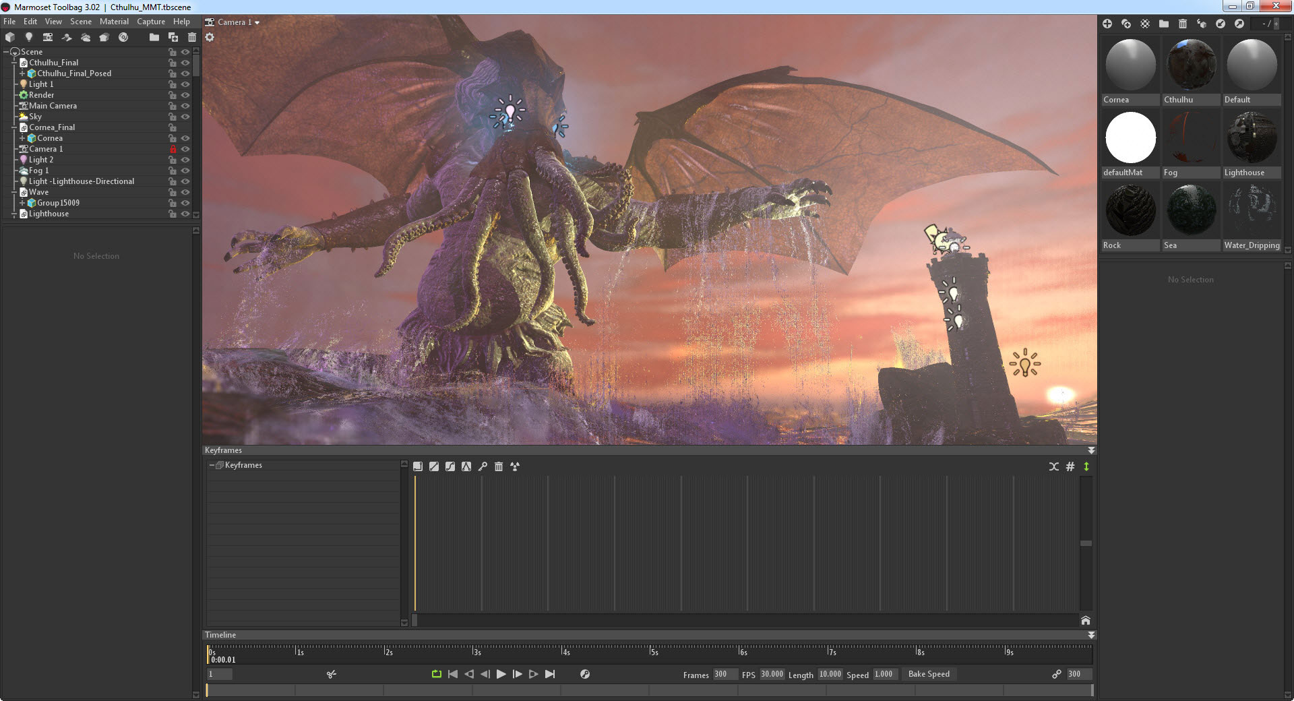
Task: Click the home icon in keyframe editor
Action: [x=1086, y=620]
